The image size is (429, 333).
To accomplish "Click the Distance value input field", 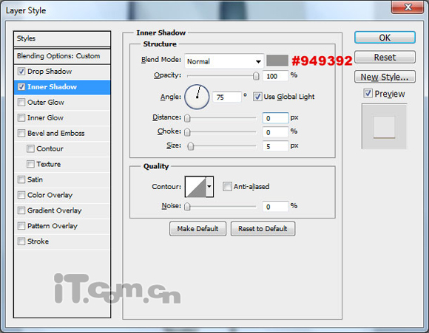I will click(275, 118).
